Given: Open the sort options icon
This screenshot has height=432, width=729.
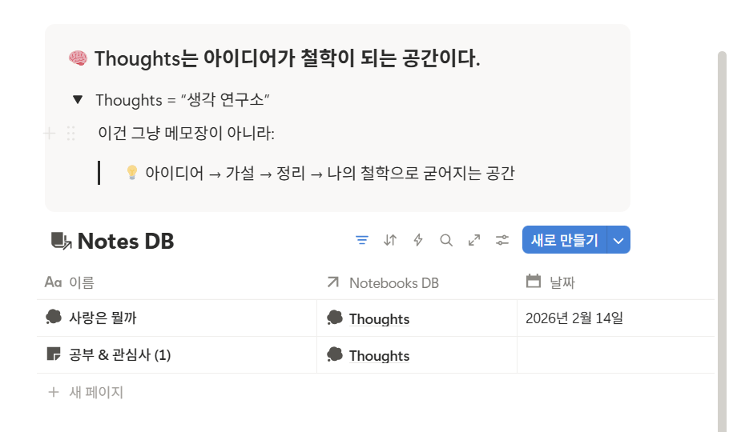Looking at the screenshot, I should pos(390,240).
